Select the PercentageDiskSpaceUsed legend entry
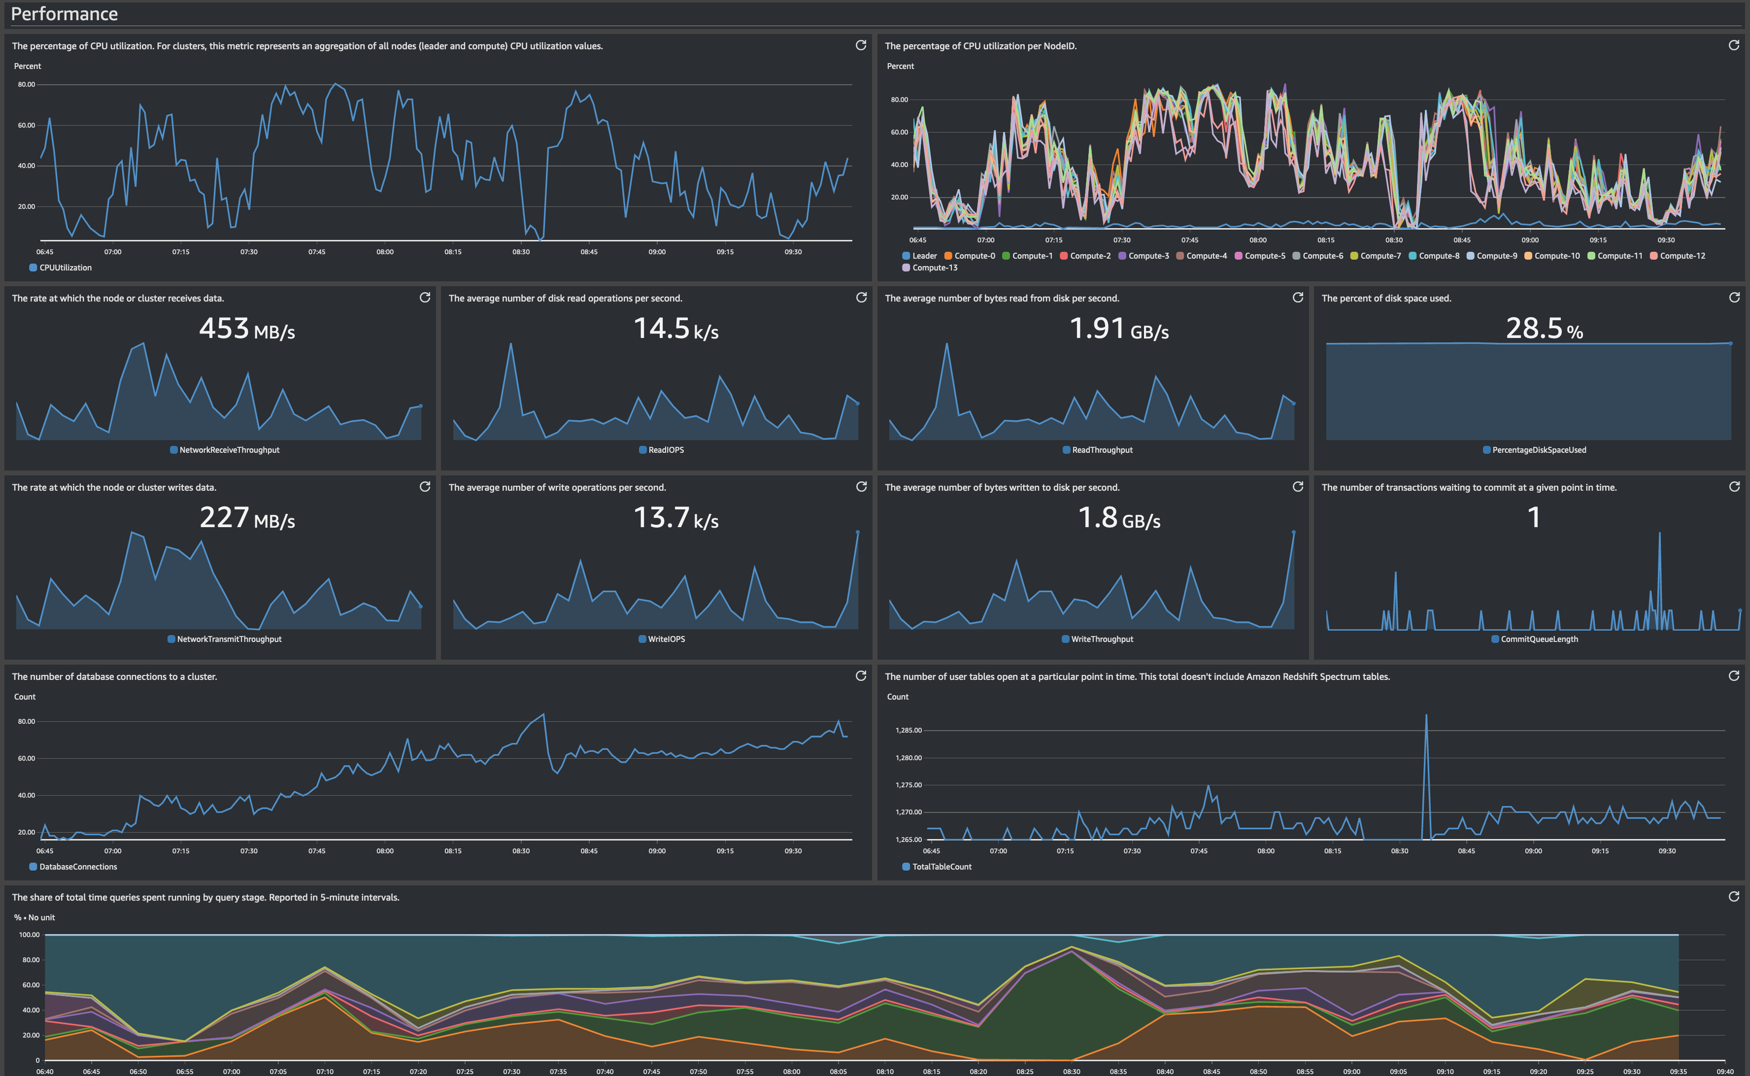Viewport: 1750px width, 1076px height. (1534, 450)
